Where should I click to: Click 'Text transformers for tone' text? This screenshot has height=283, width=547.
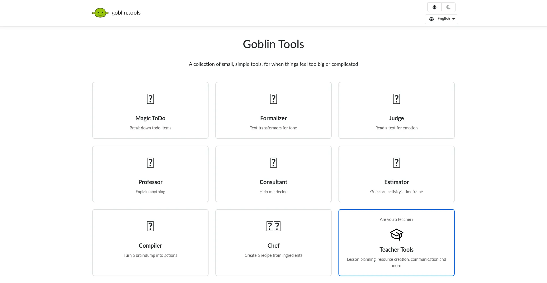[273, 128]
